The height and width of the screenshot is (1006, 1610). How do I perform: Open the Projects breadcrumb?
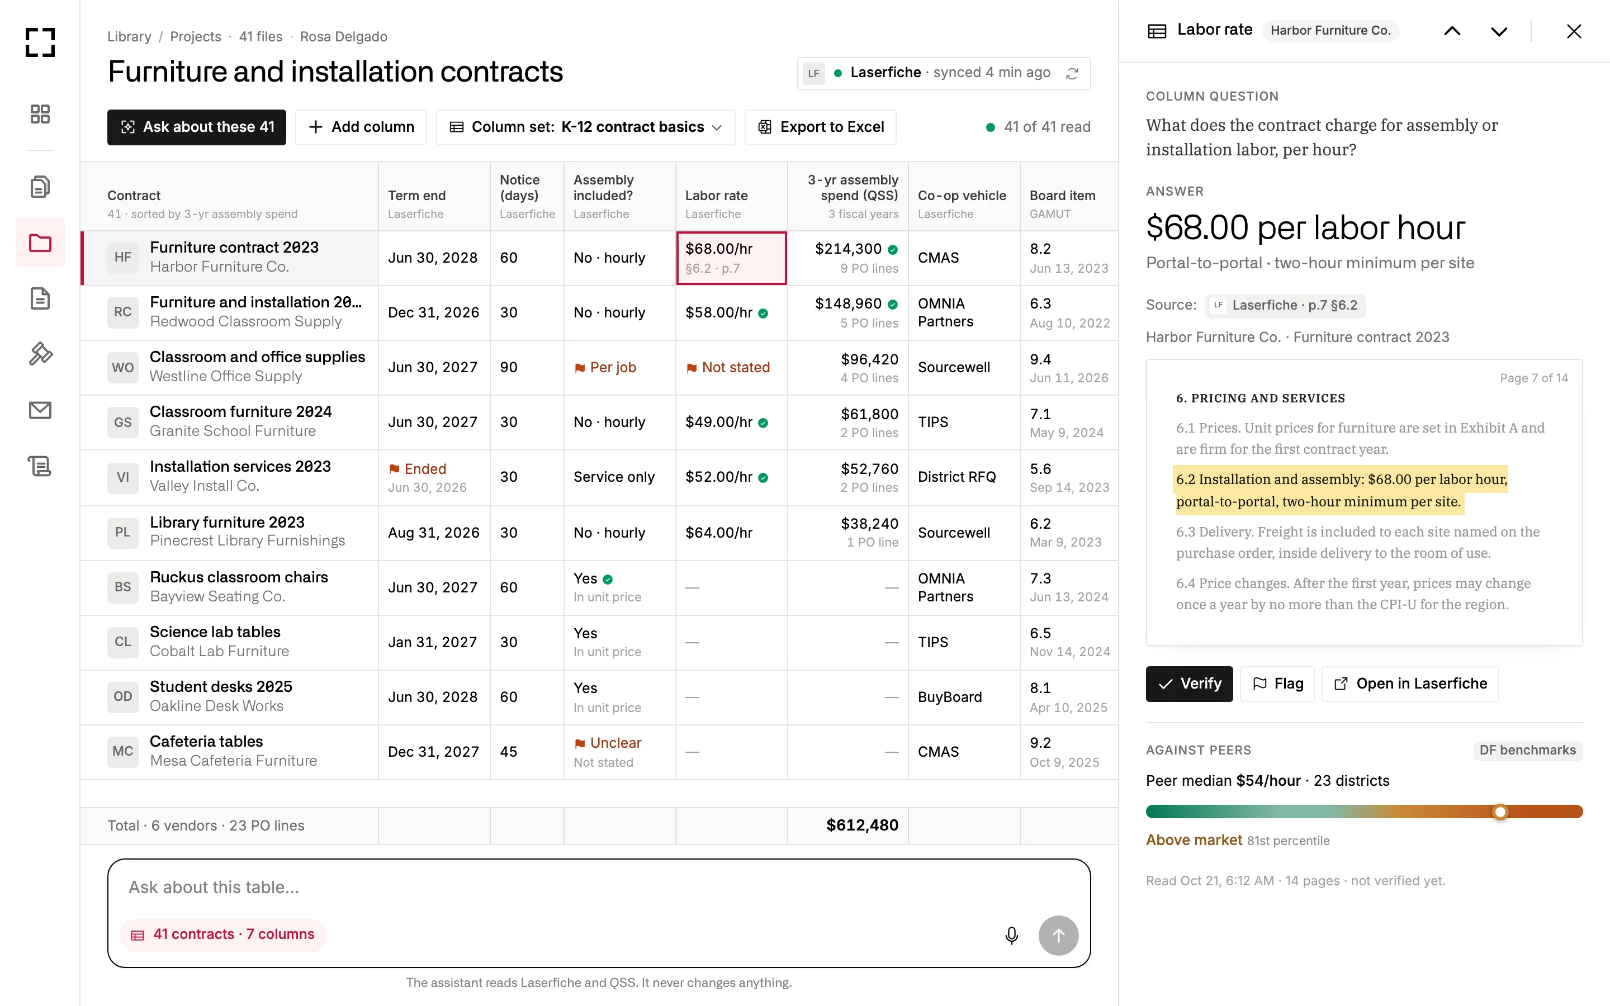point(195,36)
